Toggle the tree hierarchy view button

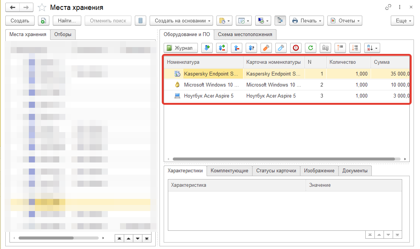click(280, 20)
